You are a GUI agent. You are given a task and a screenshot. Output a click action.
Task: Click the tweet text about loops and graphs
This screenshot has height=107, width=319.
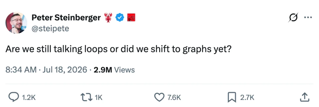coord(118,50)
